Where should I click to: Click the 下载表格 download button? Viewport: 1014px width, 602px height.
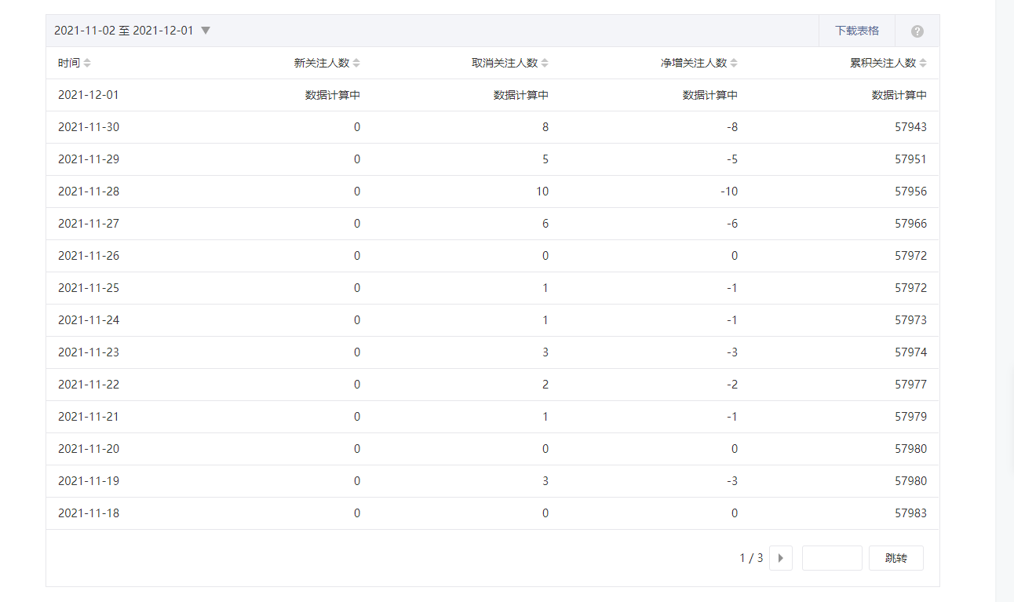pos(856,31)
